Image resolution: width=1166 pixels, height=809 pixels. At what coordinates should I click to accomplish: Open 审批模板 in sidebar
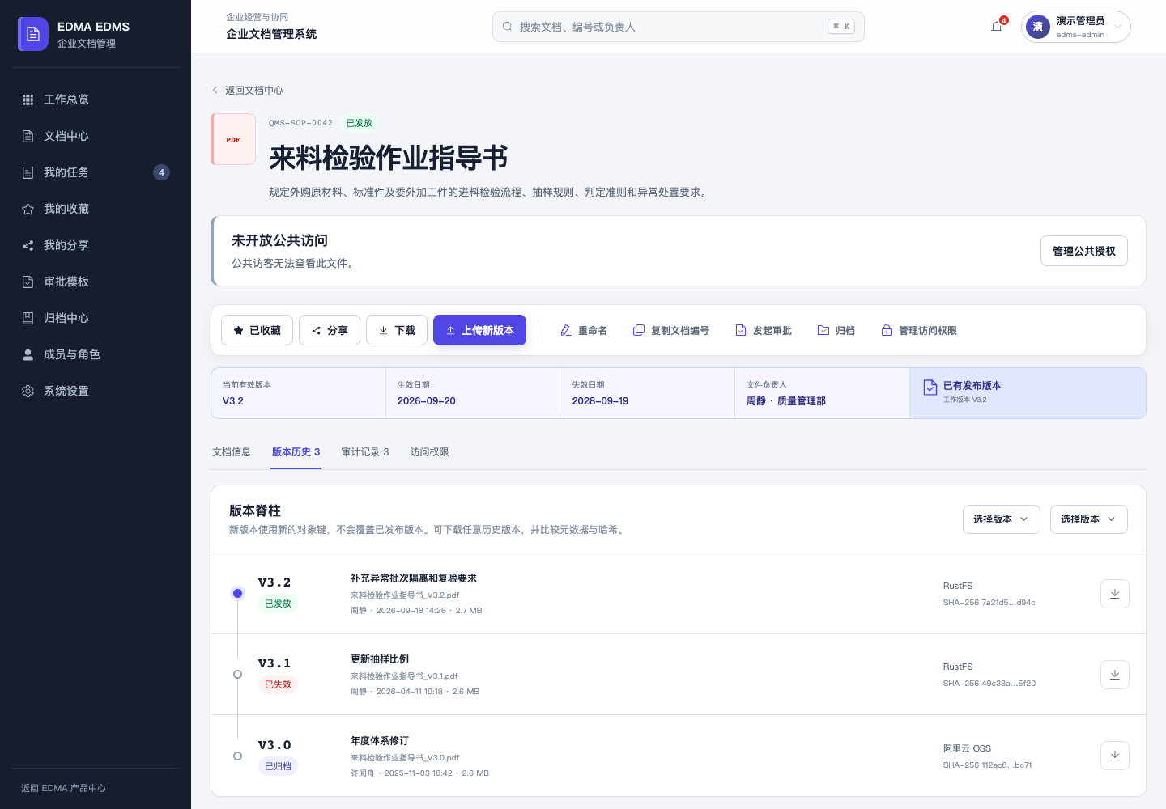pyautogui.click(x=96, y=282)
